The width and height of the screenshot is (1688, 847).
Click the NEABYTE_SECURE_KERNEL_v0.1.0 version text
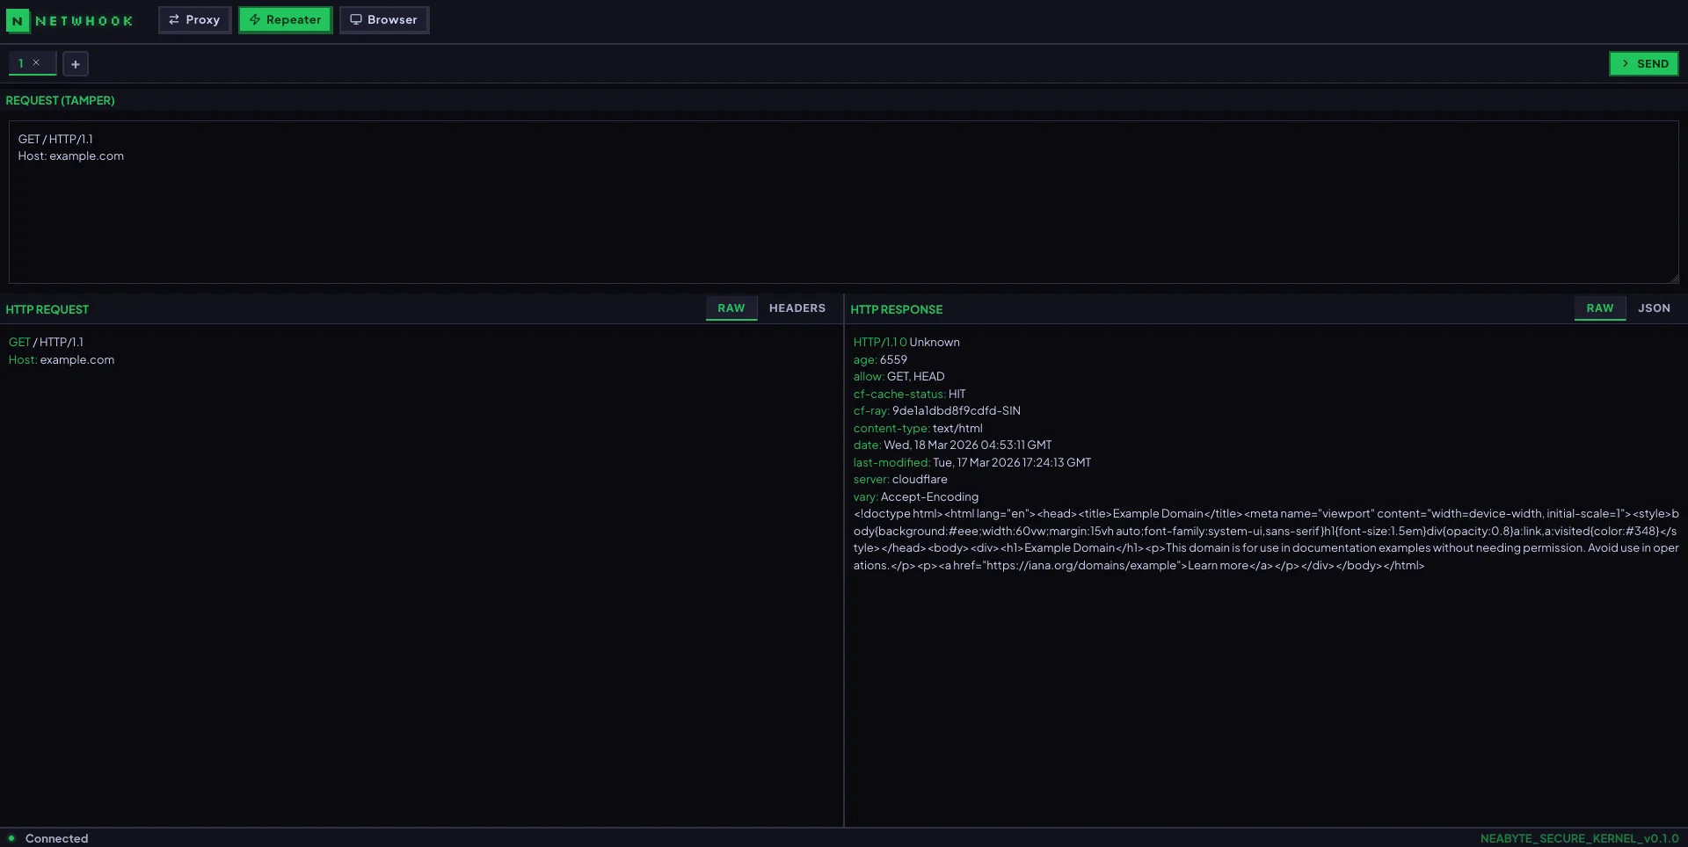[x=1580, y=838]
